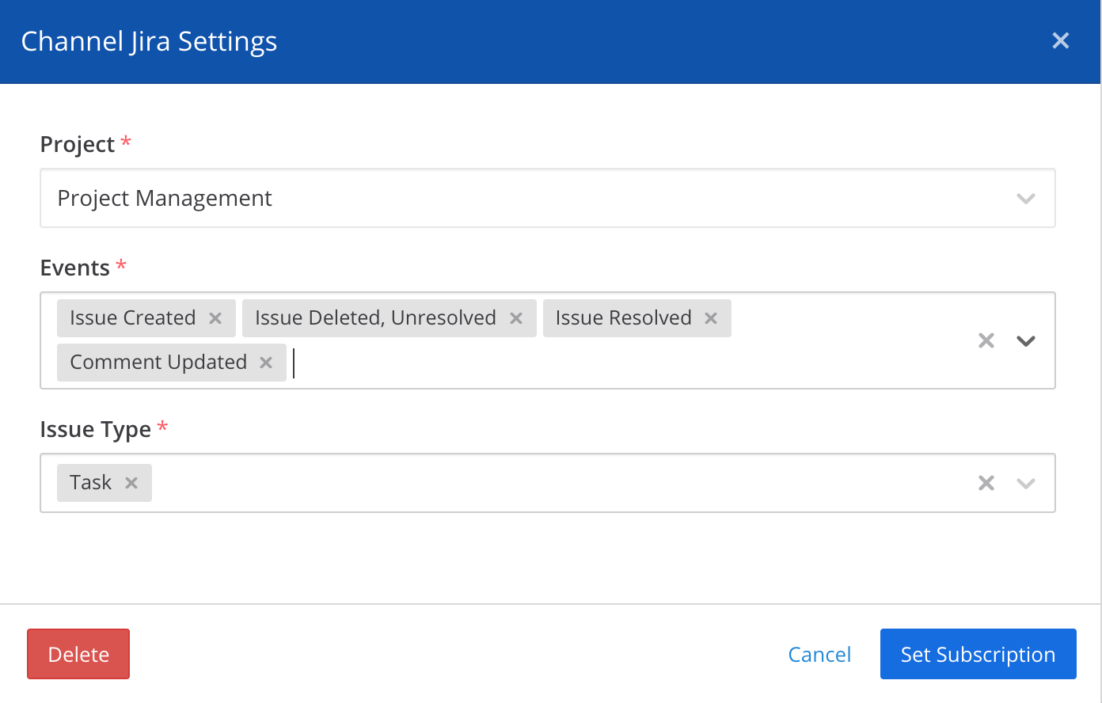Remove the Issue Deleted, Unresolved event tag

pyautogui.click(x=516, y=317)
